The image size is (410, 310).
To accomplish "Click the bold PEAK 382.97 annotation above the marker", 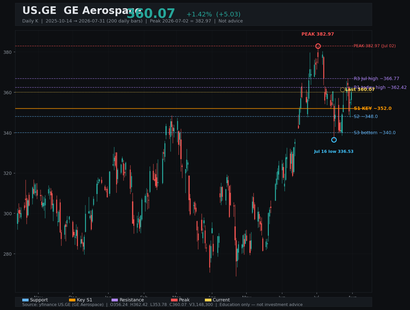I will (318, 34).
